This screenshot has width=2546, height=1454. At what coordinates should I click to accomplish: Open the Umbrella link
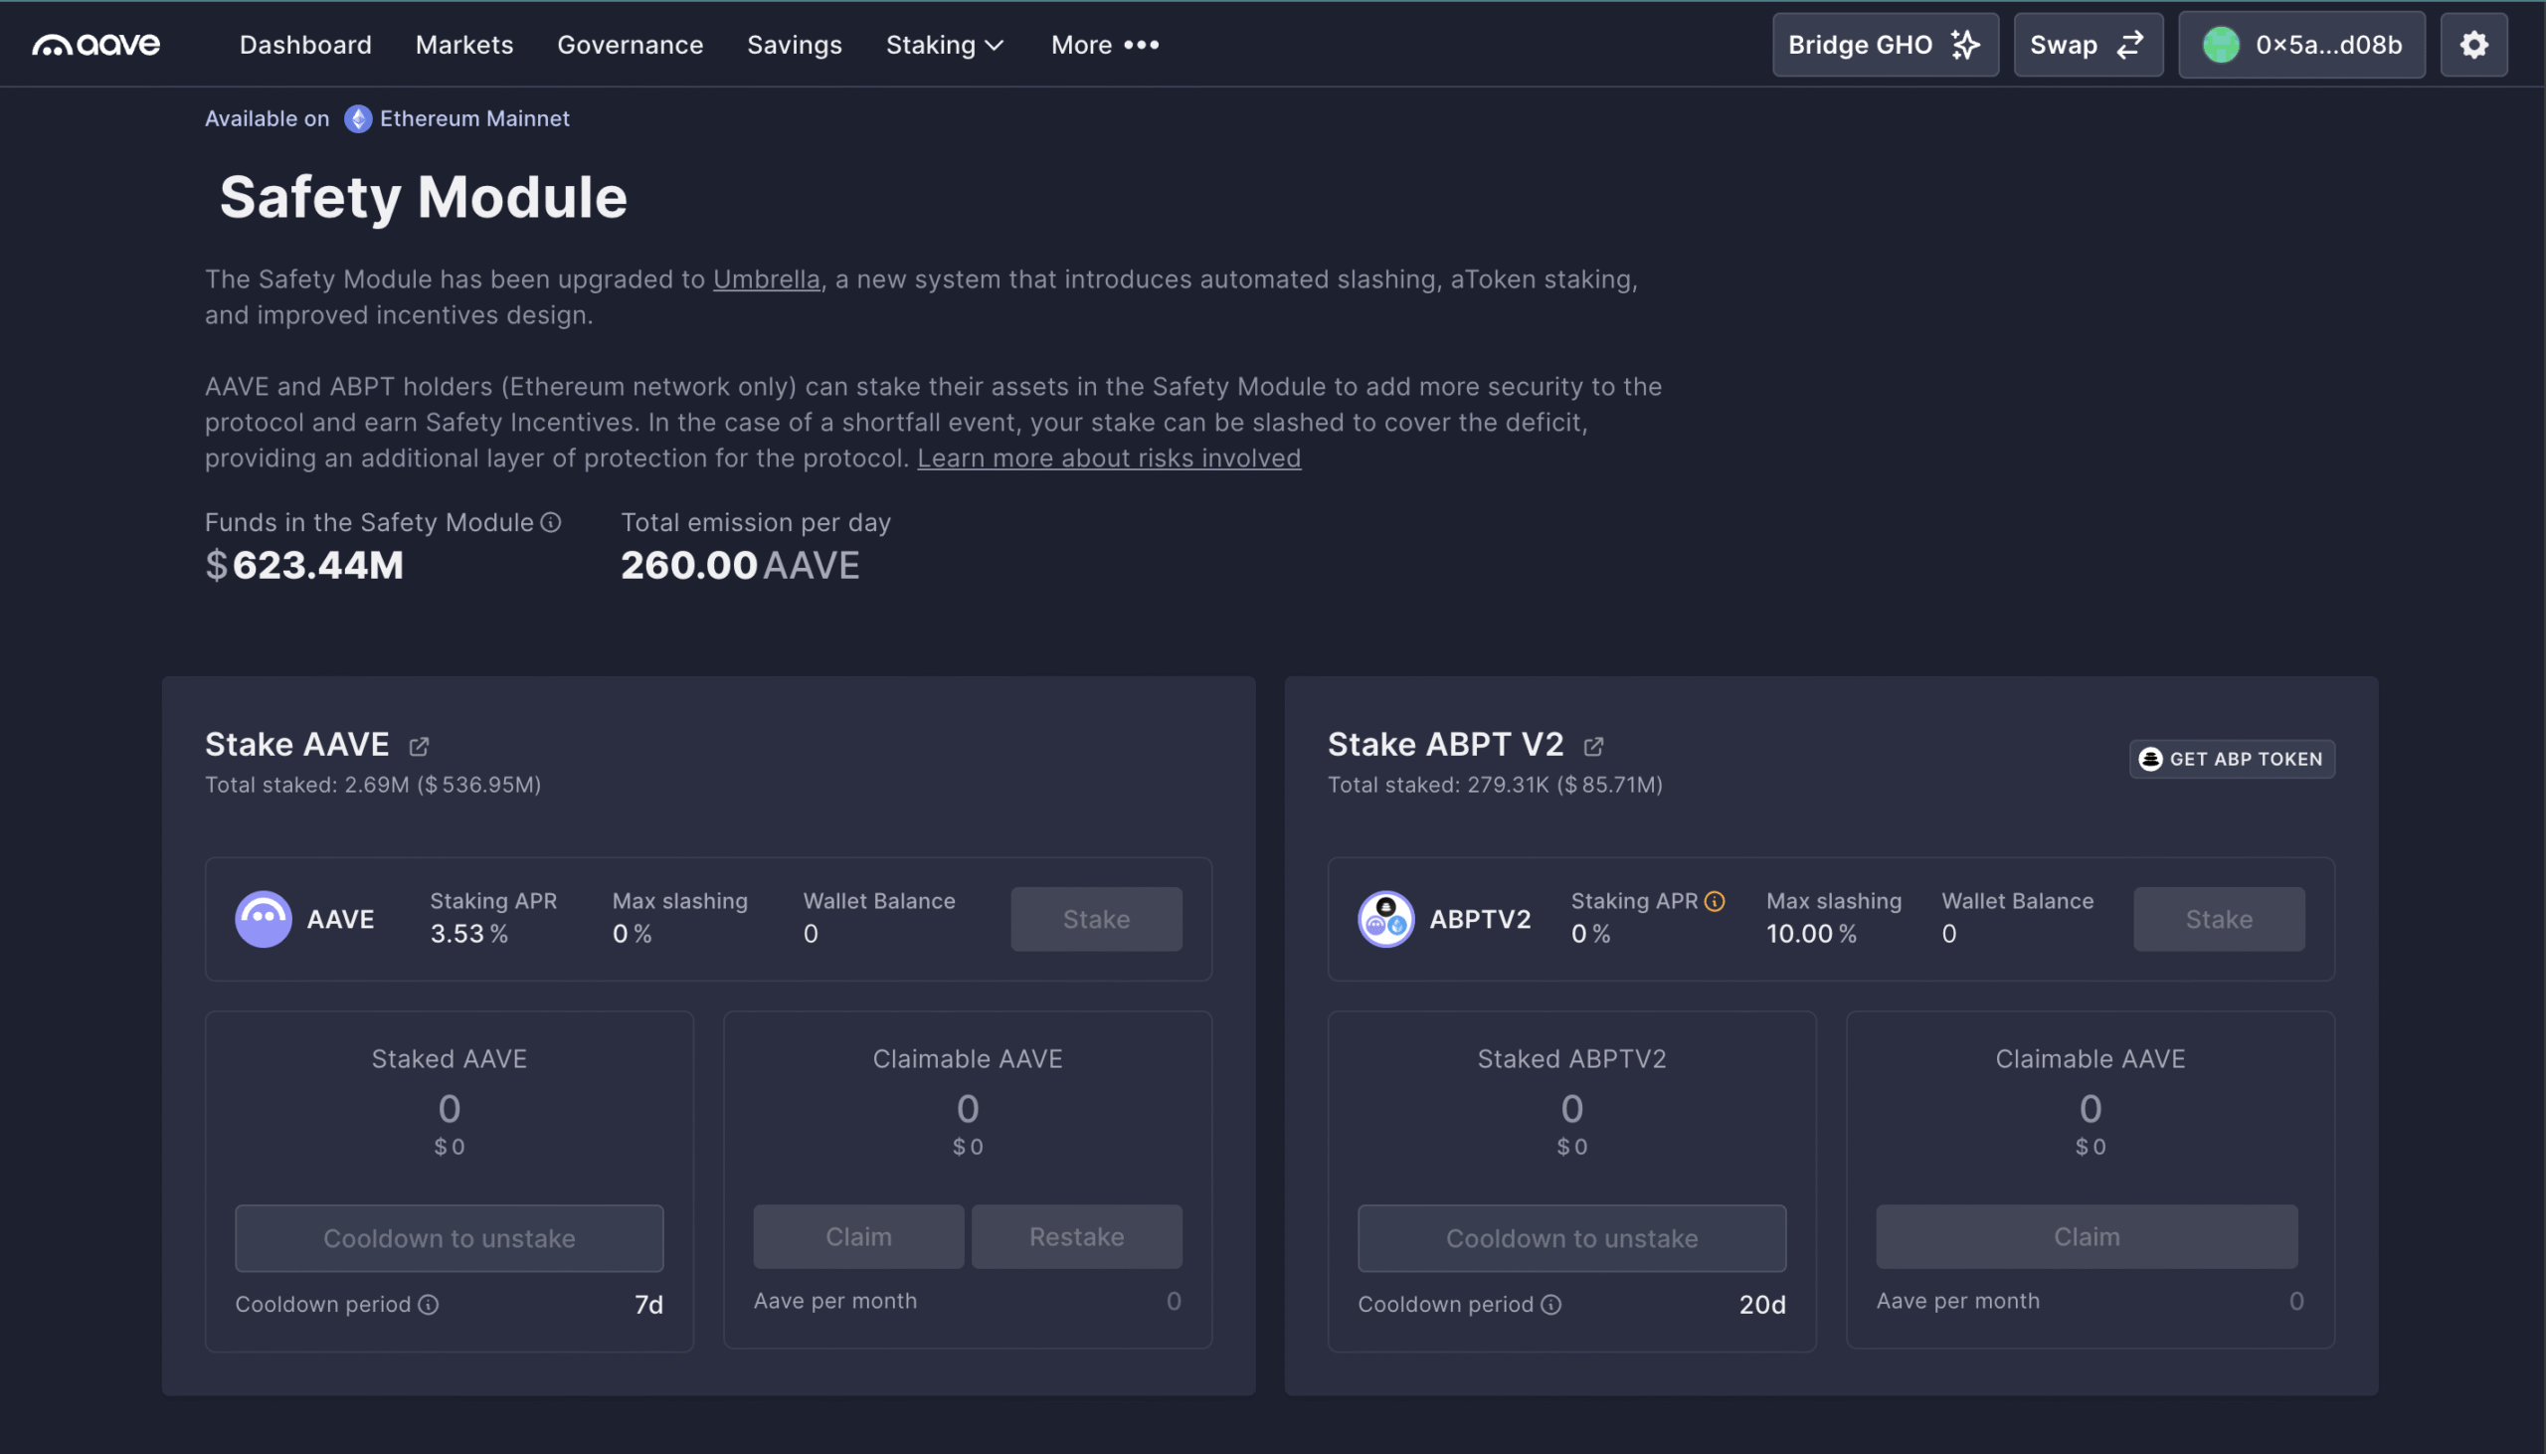766,279
